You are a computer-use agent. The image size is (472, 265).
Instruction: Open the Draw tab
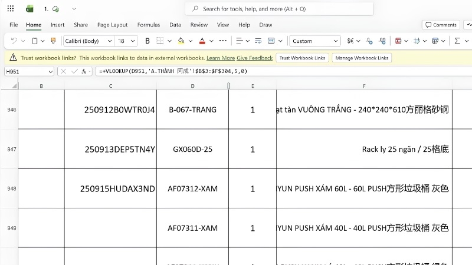click(x=265, y=25)
